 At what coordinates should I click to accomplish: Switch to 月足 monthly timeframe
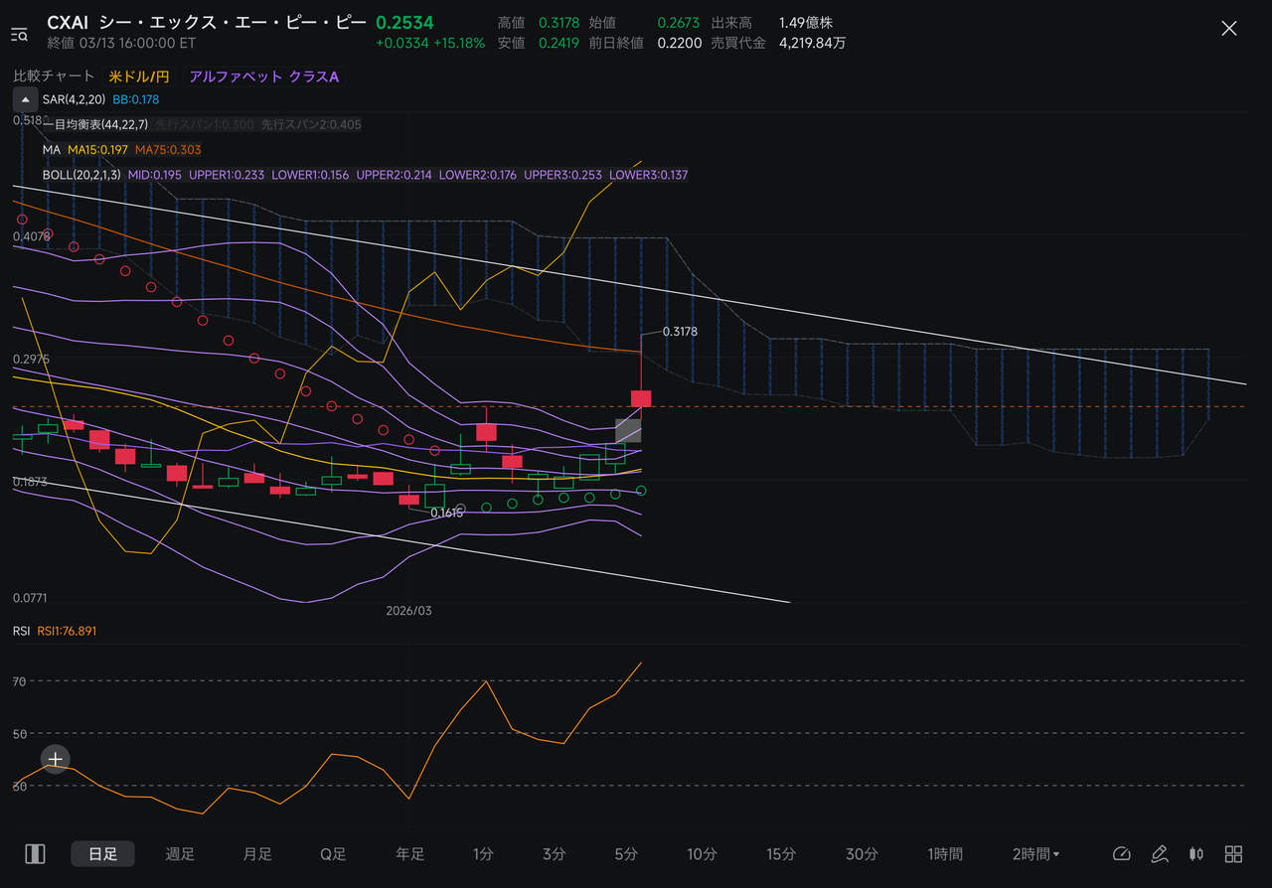(x=257, y=854)
